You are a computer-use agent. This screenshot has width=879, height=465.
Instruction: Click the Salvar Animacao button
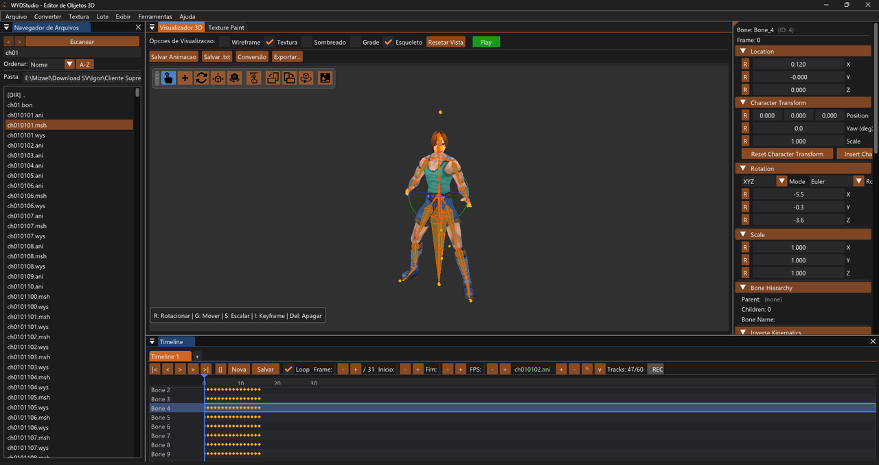tap(174, 57)
